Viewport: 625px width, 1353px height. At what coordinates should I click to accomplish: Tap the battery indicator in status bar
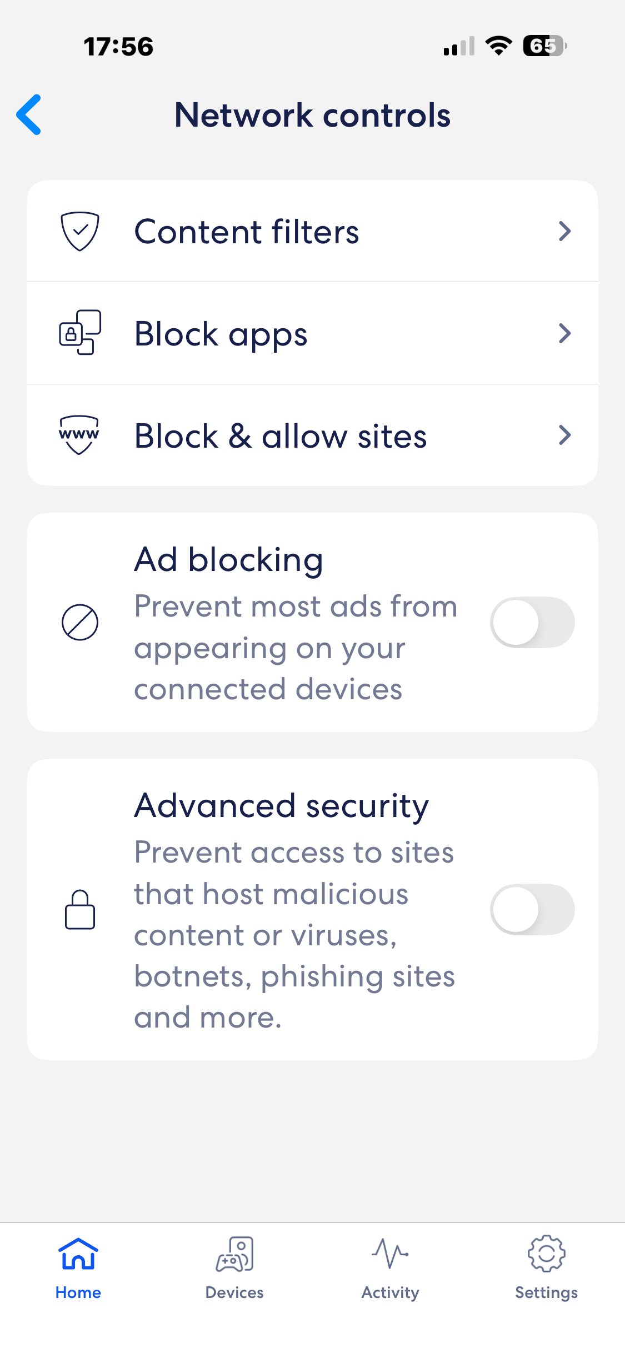coord(544,46)
